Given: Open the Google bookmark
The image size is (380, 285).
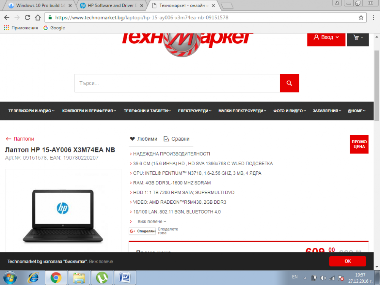Looking at the screenshot, I should (x=54, y=28).
